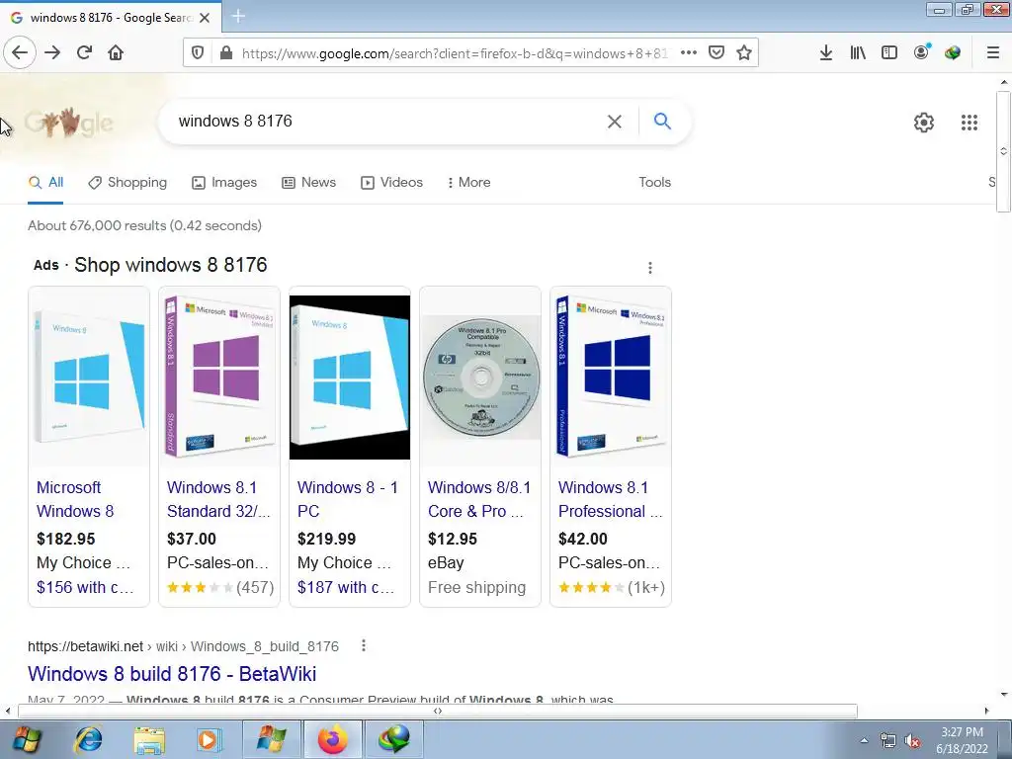
Task: Click the dark blue Windows 8.1 Professional box image
Action: 611,377
